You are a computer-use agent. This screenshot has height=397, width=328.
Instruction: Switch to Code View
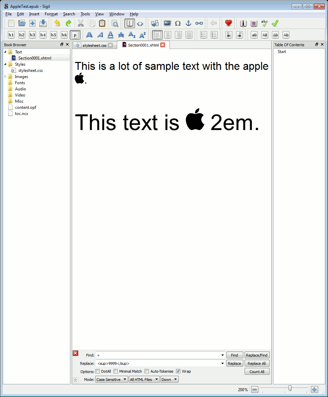[140, 24]
